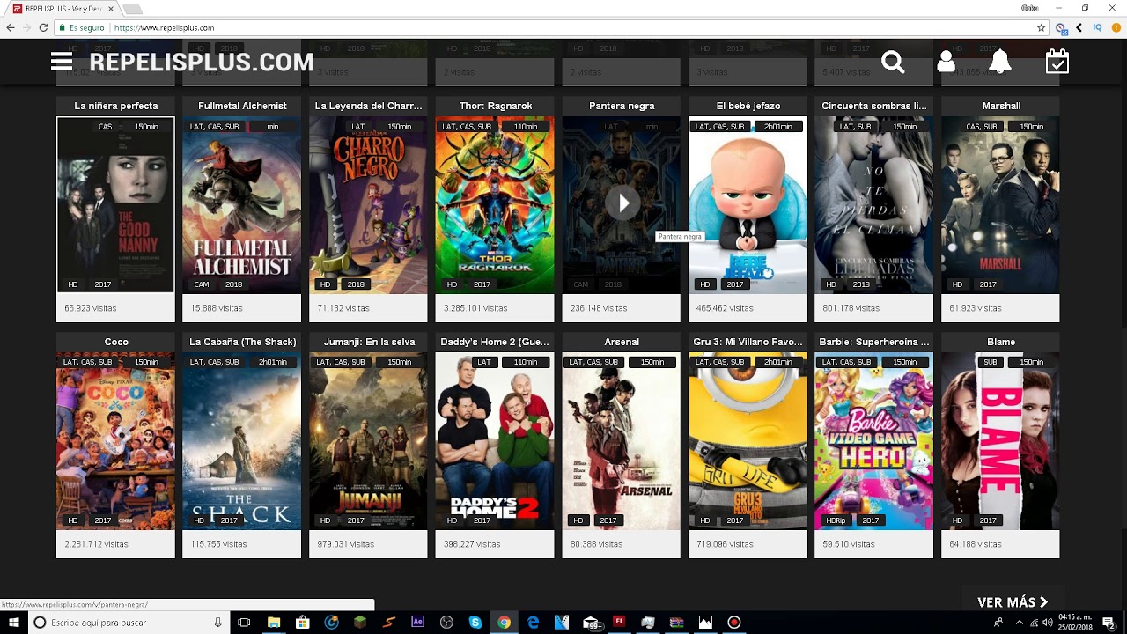
Task: Open the hamburger menu next to REPELISPLUS.COM
Action: (x=62, y=62)
